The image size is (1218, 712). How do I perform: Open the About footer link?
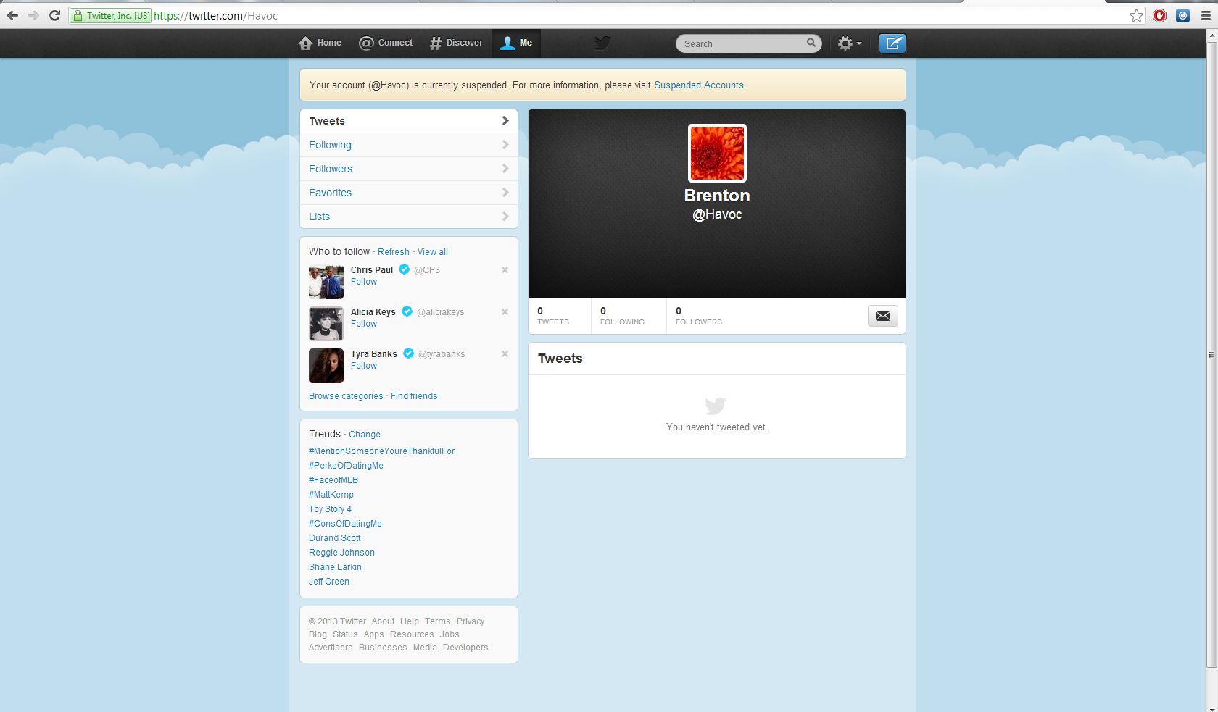tap(384, 621)
